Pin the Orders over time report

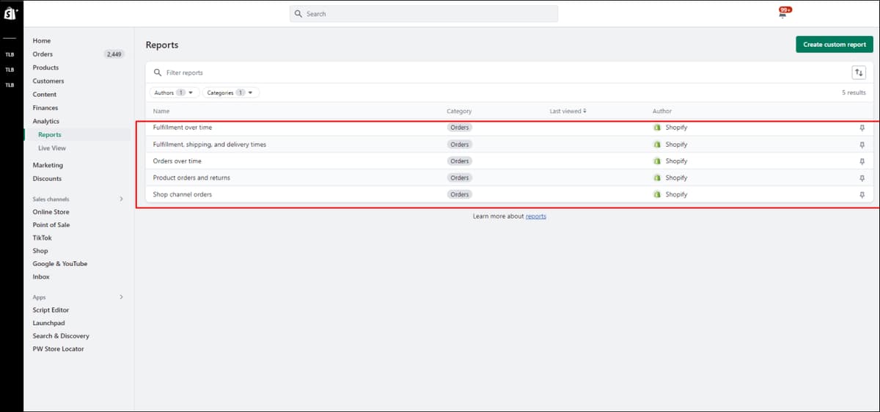[862, 161]
